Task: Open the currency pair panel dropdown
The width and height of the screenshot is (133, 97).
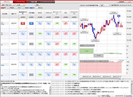Action: (x=8, y=5)
